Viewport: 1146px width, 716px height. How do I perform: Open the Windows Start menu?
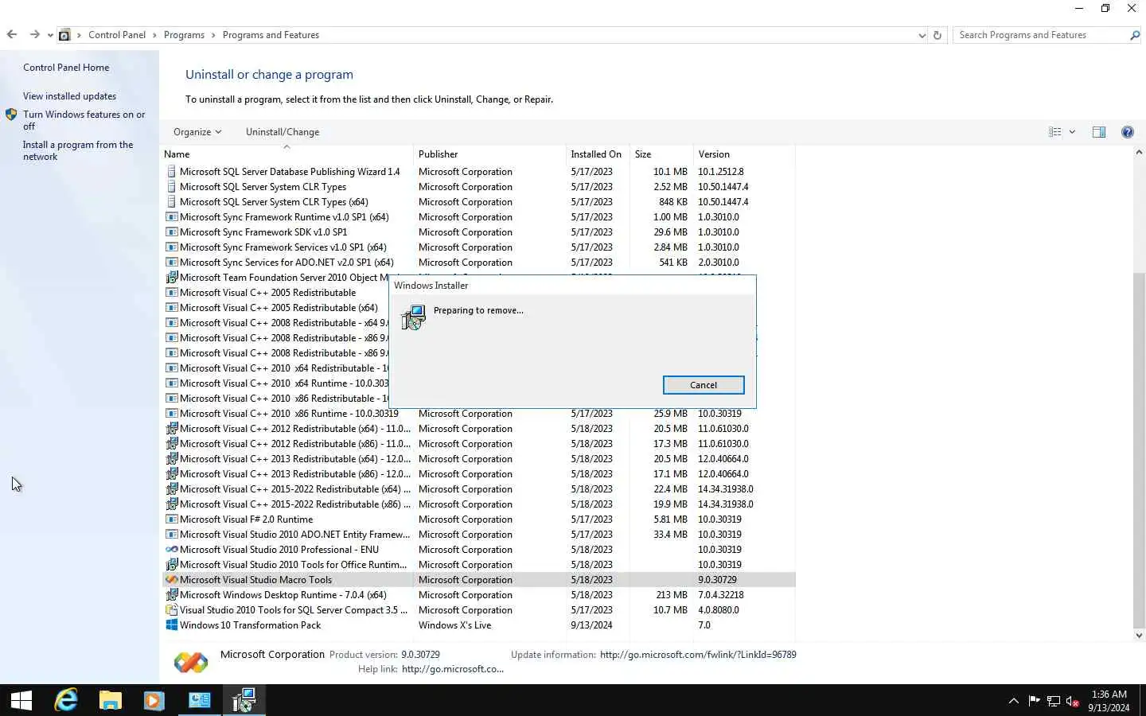click(21, 700)
